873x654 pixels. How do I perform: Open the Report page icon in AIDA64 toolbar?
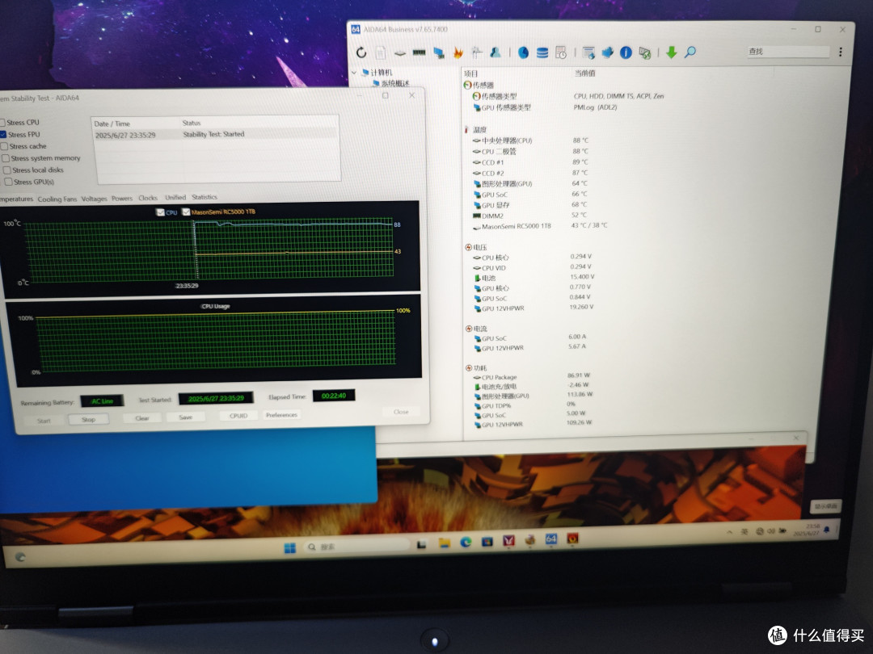381,52
